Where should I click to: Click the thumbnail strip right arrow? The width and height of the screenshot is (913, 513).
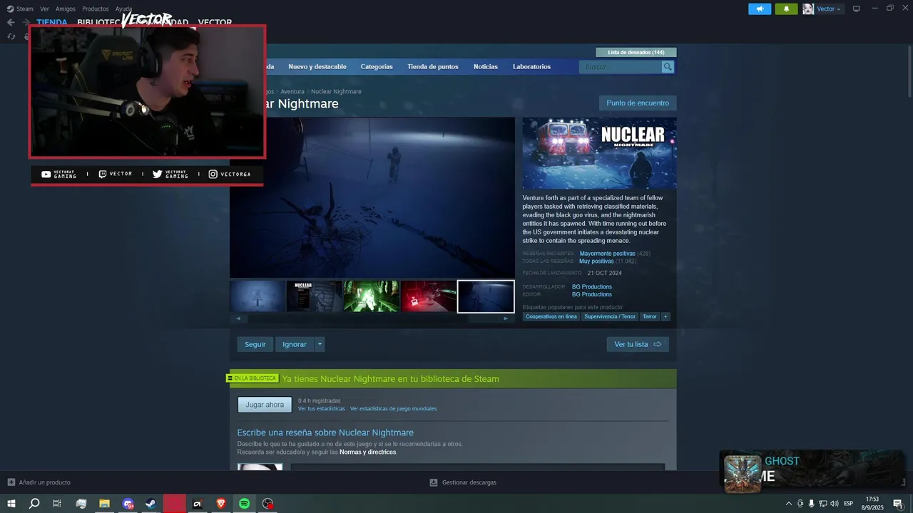(x=506, y=318)
